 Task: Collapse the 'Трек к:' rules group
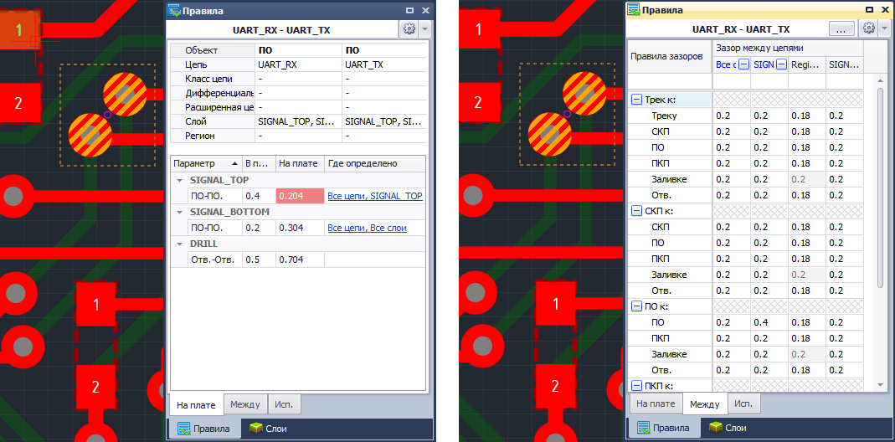636,100
